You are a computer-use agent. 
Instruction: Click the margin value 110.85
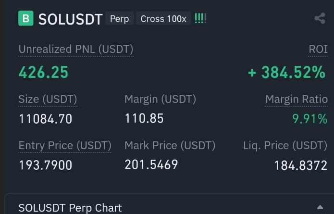pos(144,118)
